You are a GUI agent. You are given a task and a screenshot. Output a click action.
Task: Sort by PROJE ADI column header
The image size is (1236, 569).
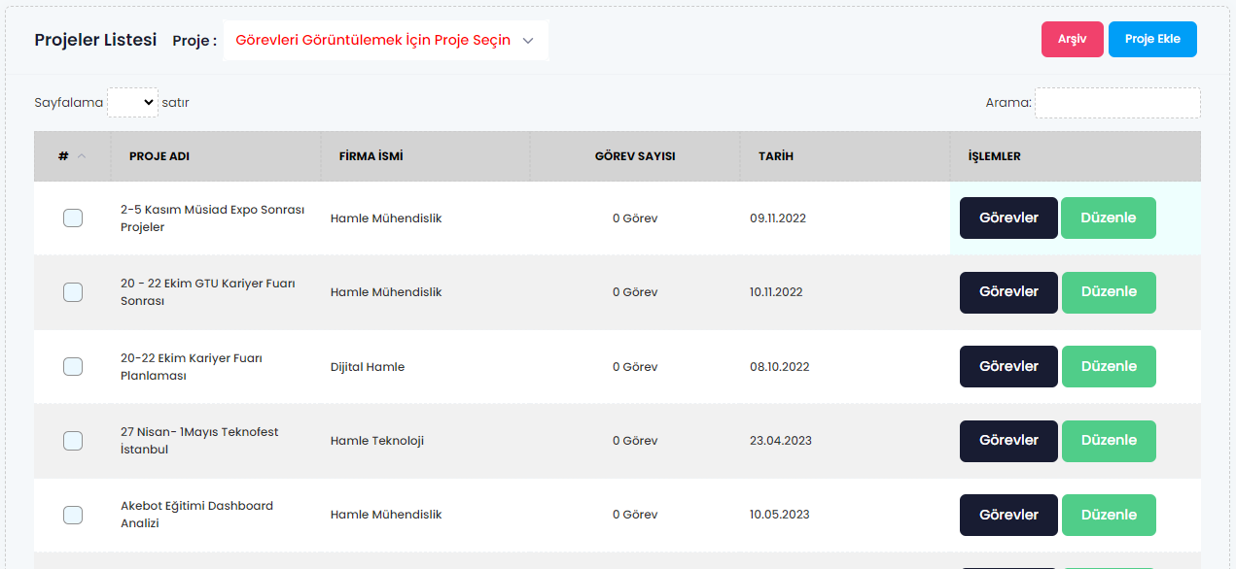point(159,156)
